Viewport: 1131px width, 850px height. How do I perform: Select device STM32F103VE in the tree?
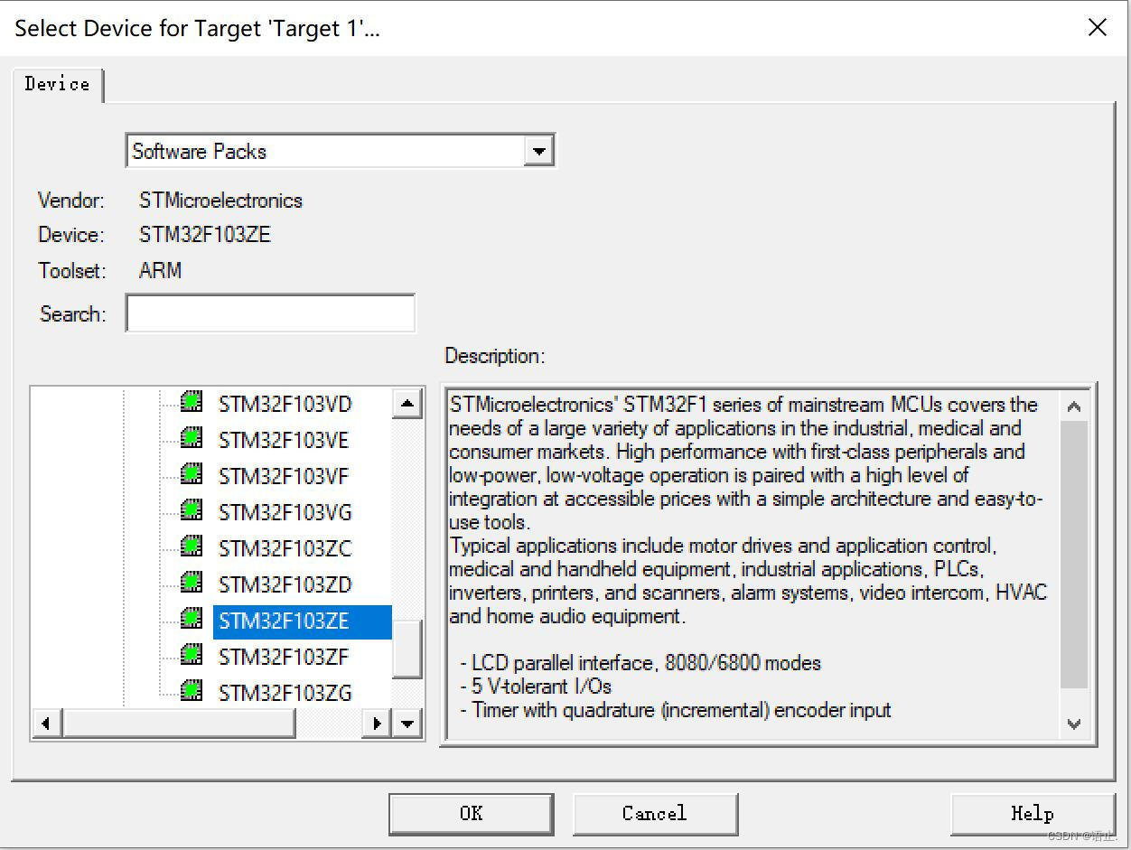click(283, 441)
